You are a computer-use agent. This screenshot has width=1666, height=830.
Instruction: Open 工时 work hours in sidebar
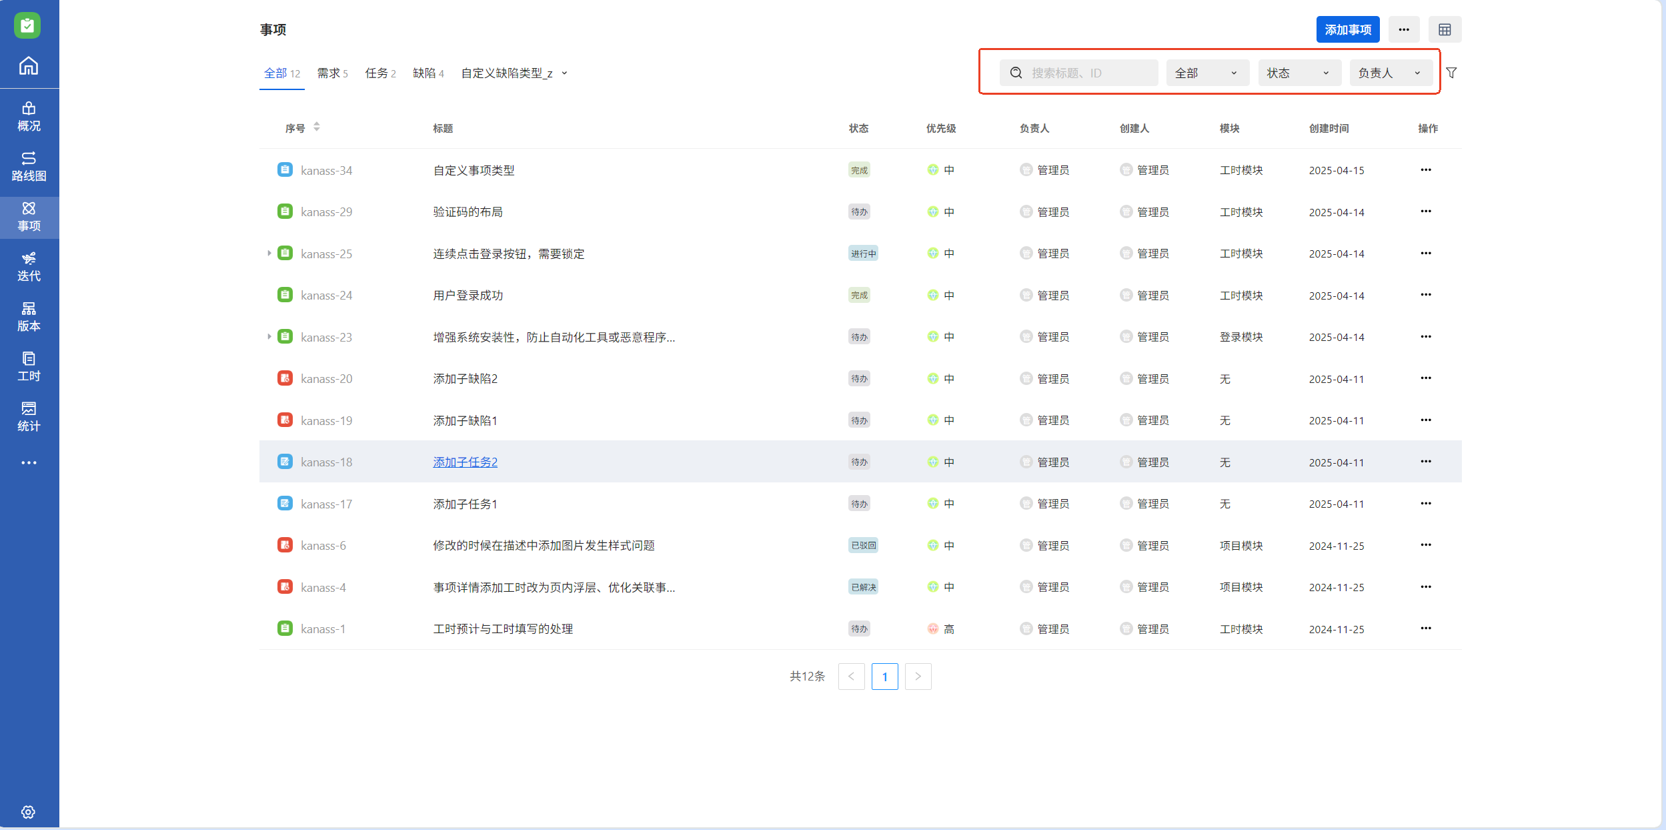pyautogui.click(x=29, y=367)
